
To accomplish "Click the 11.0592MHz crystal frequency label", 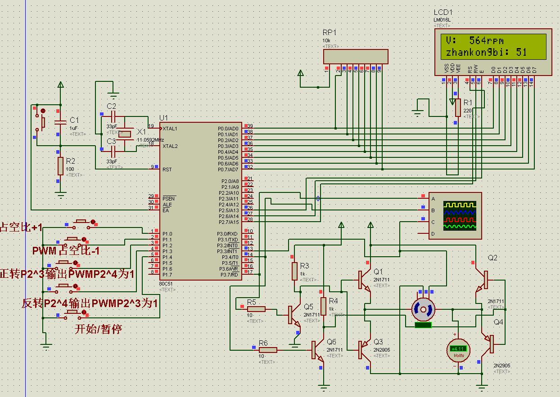I will point(151,140).
